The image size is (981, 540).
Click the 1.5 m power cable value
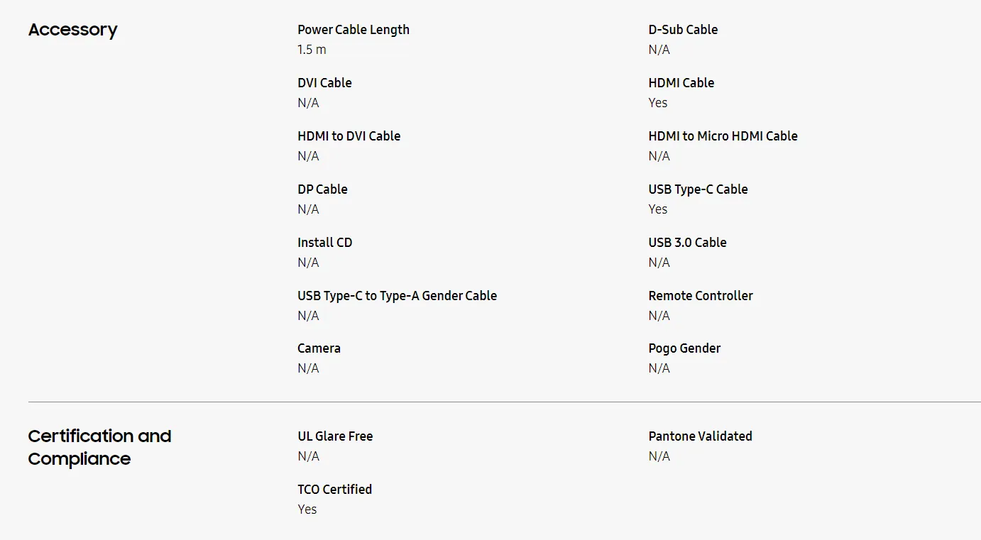(312, 50)
